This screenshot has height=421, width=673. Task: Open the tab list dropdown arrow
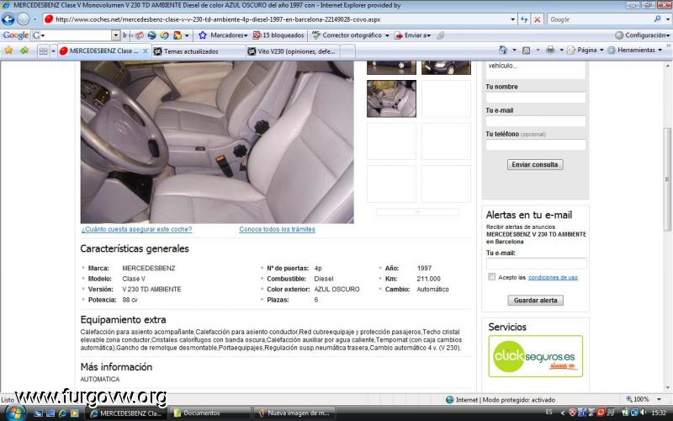(x=53, y=51)
